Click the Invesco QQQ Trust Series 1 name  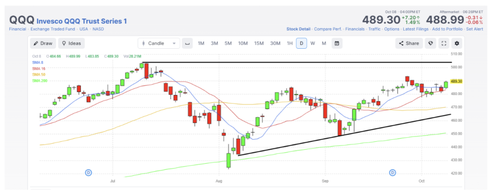point(82,21)
